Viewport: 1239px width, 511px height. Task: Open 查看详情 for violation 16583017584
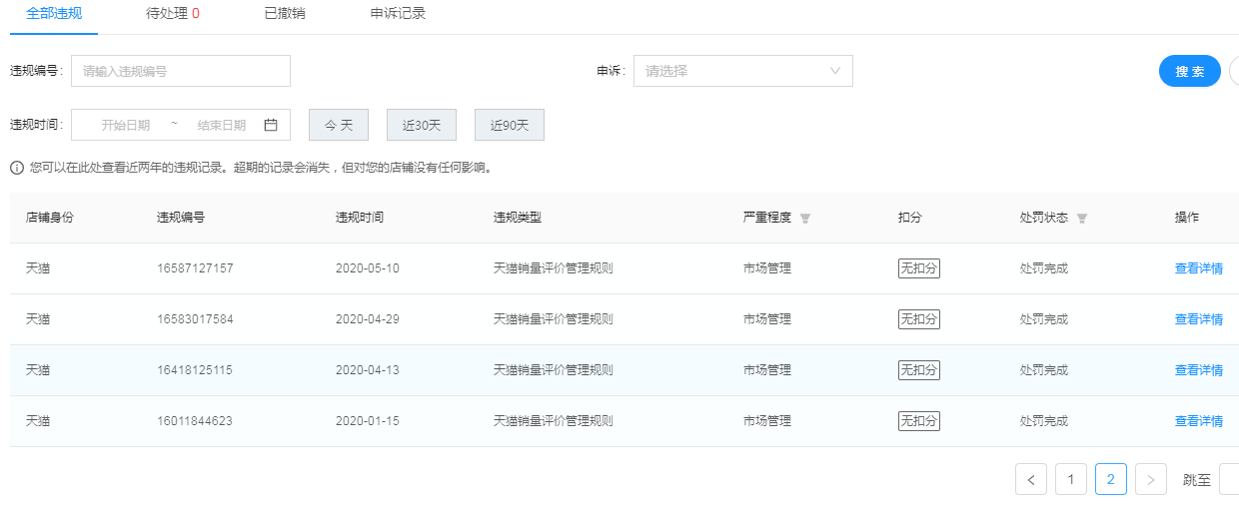1199,319
